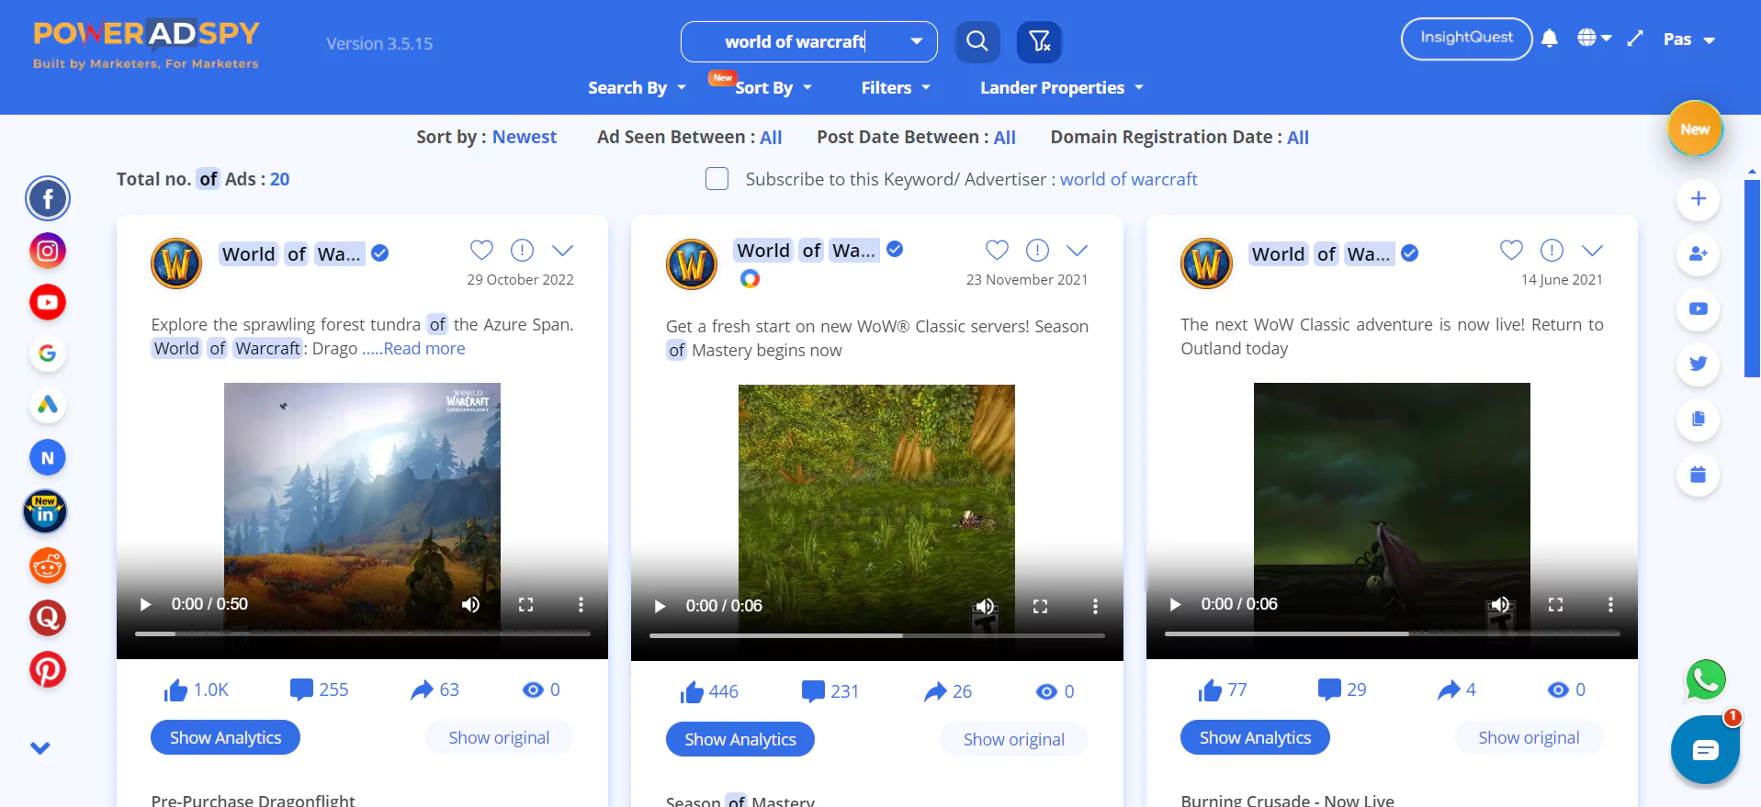Select the Reddit platform icon in sidebar
1761x807 pixels.
point(48,566)
